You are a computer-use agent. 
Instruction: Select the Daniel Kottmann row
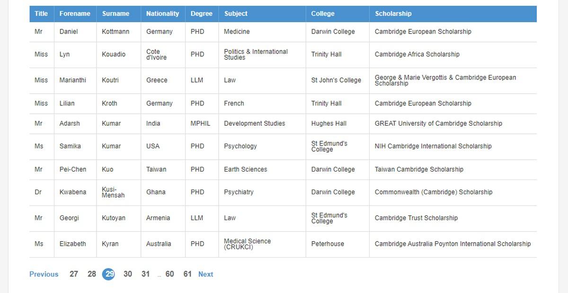(x=283, y=32)
